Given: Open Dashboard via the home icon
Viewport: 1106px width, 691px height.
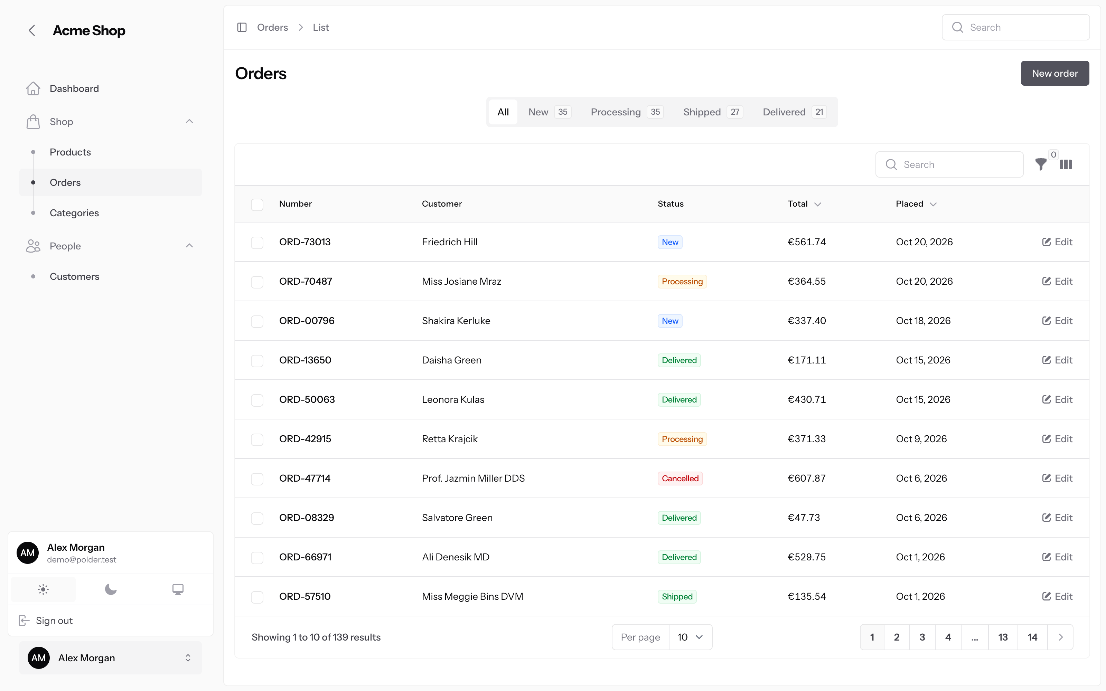Looking at the screenshot, I should click(33, 89).
